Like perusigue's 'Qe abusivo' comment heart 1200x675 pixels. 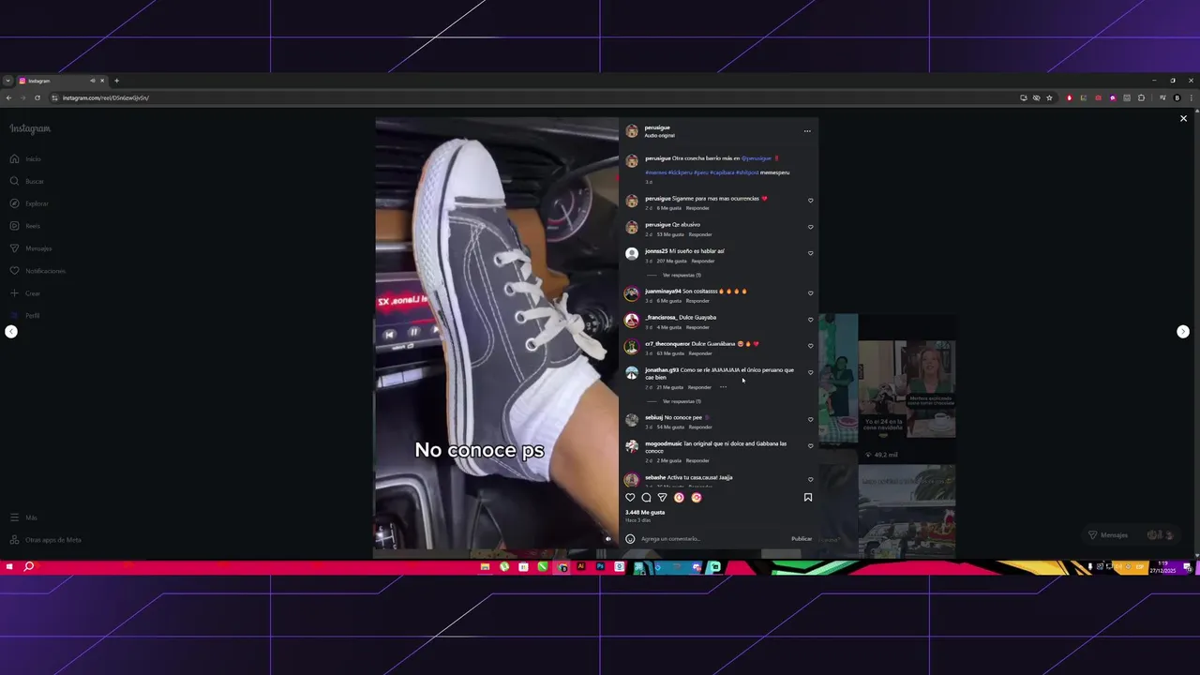click(x=811, y=227)
